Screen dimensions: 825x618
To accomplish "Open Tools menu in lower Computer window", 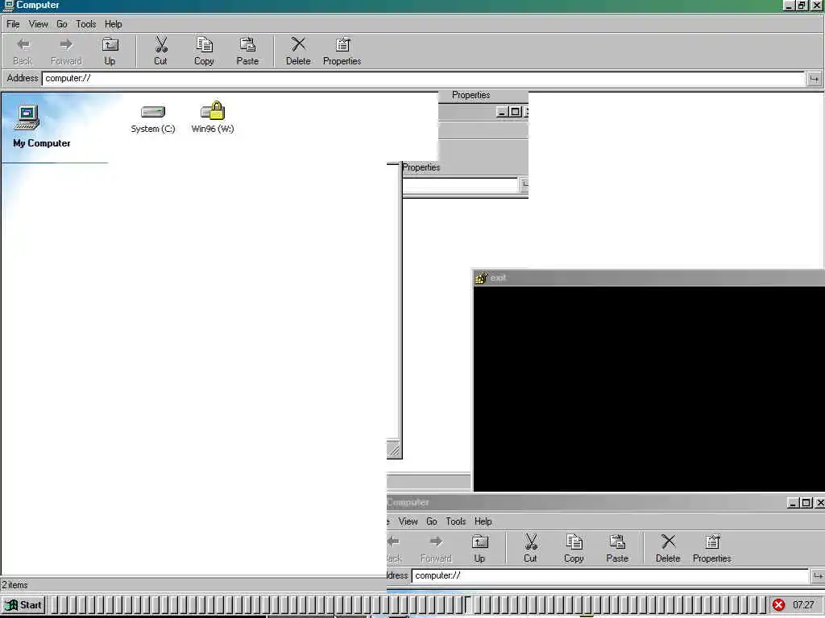I will coord(456,521).
